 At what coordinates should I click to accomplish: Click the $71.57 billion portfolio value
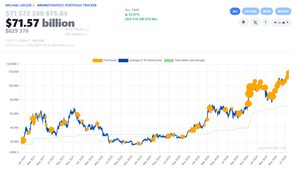pyautogui.click(x=40, y=23)
